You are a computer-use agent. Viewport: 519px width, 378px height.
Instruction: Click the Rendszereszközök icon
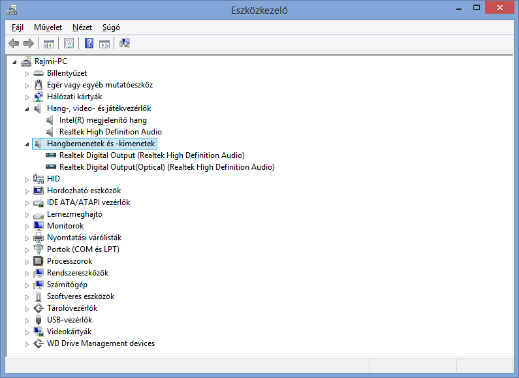point(39,273)
